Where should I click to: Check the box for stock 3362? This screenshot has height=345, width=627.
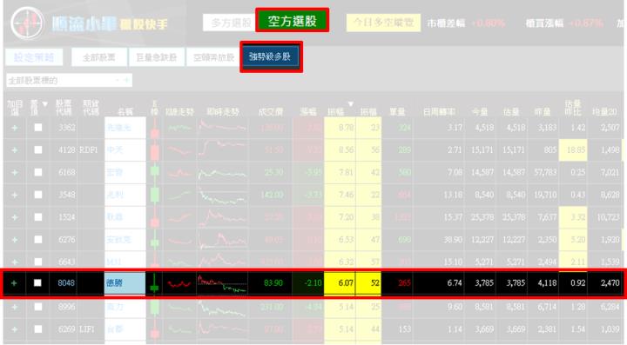(x=38, y=127)
